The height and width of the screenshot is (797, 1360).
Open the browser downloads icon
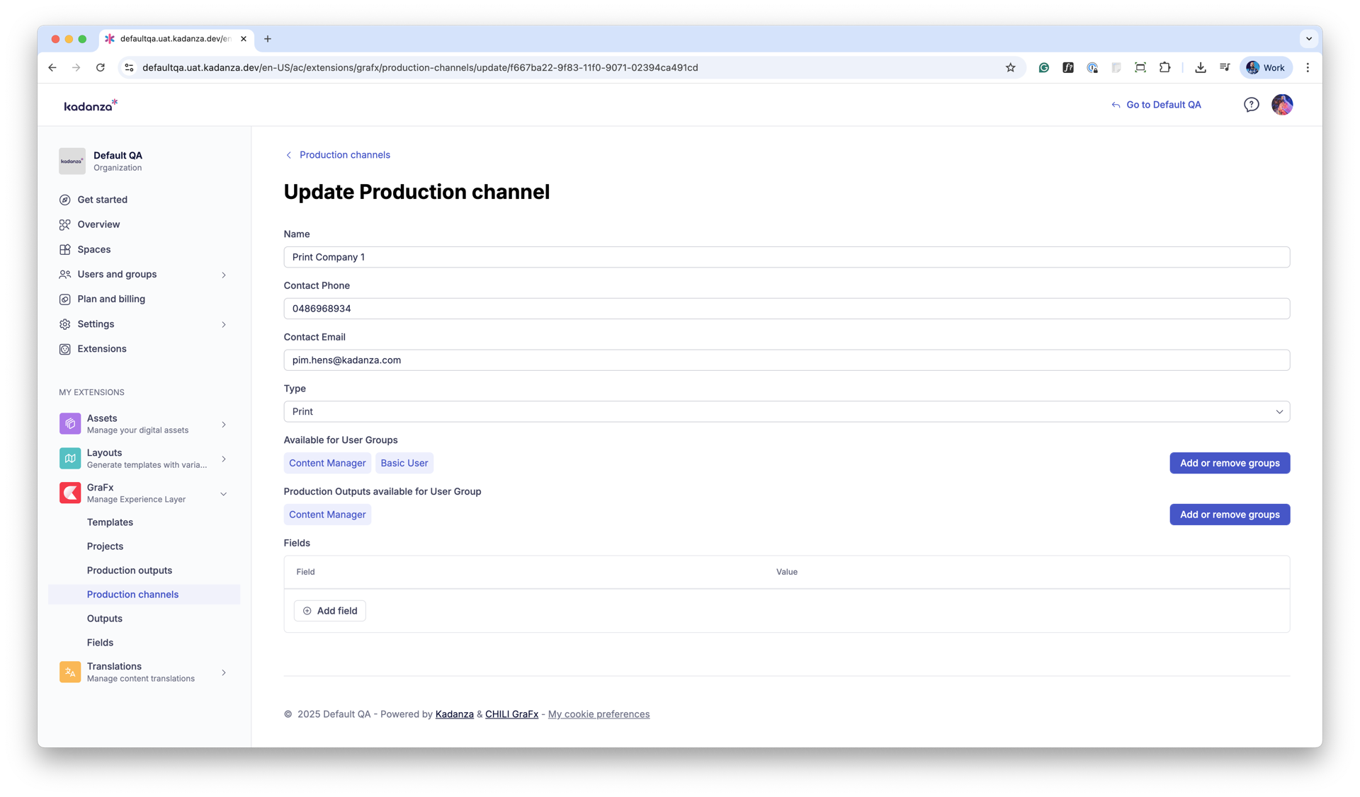(x=1200, y=68)
